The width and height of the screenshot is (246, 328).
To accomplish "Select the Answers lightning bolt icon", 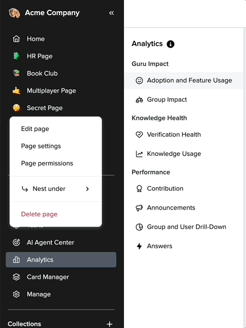I will [x=139, y=246].
